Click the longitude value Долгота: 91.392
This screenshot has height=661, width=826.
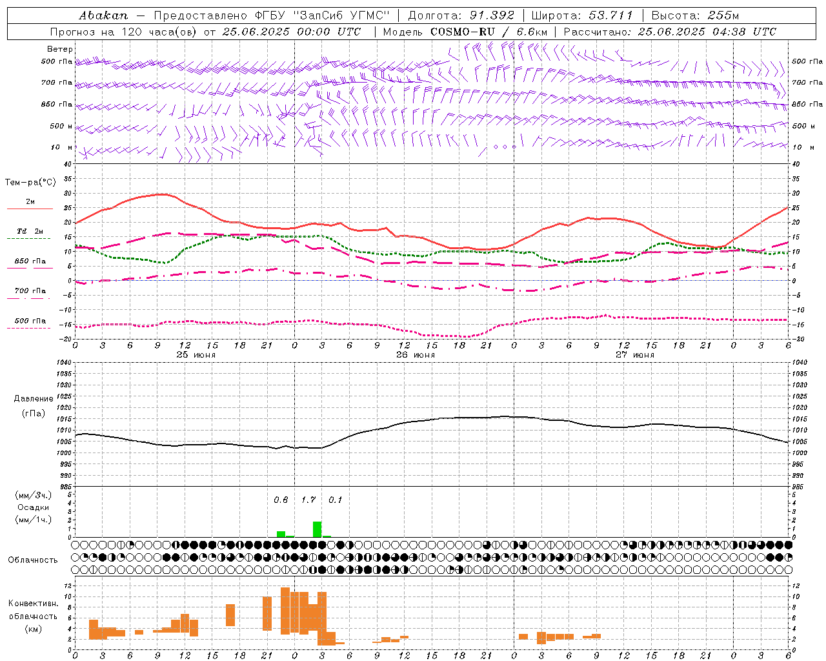click(461, 15)
